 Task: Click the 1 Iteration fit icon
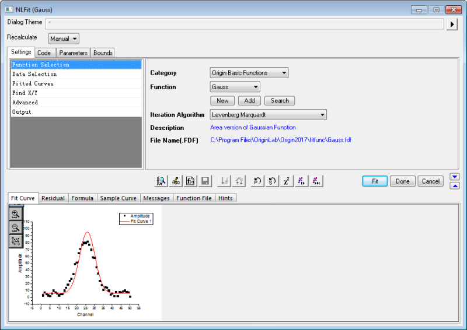302,181
